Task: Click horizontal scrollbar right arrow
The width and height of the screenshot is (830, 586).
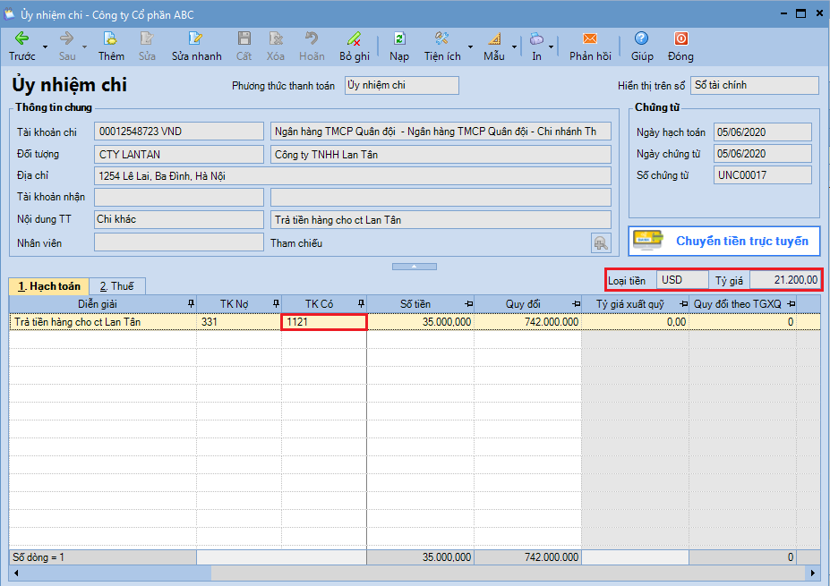Action: click(x=814, y=573)
